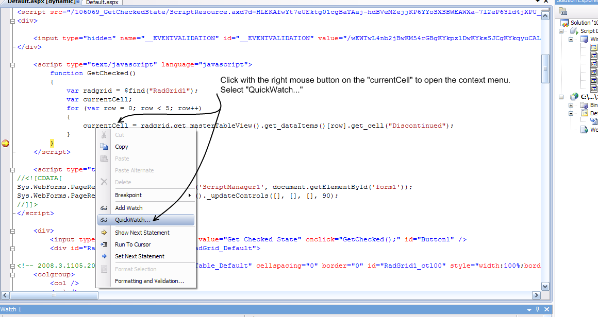Collapse the first <div> outline block
This screenshot has height=317, width=598.
point(12,21)
